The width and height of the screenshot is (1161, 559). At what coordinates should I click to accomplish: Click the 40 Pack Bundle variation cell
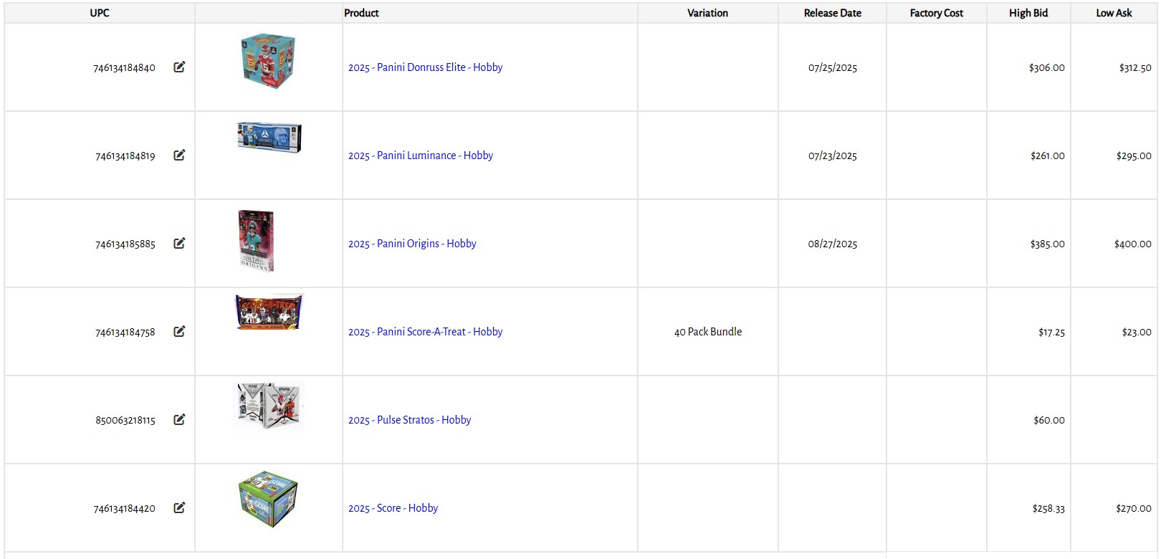pos(708,332)
